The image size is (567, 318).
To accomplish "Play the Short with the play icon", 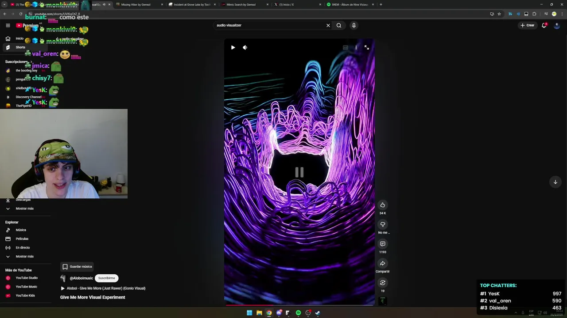I will [x=233, y=47].
